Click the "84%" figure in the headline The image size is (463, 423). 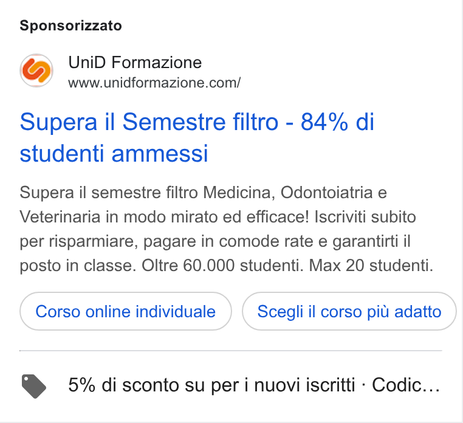pyautogui.click(x=324, y=122)
